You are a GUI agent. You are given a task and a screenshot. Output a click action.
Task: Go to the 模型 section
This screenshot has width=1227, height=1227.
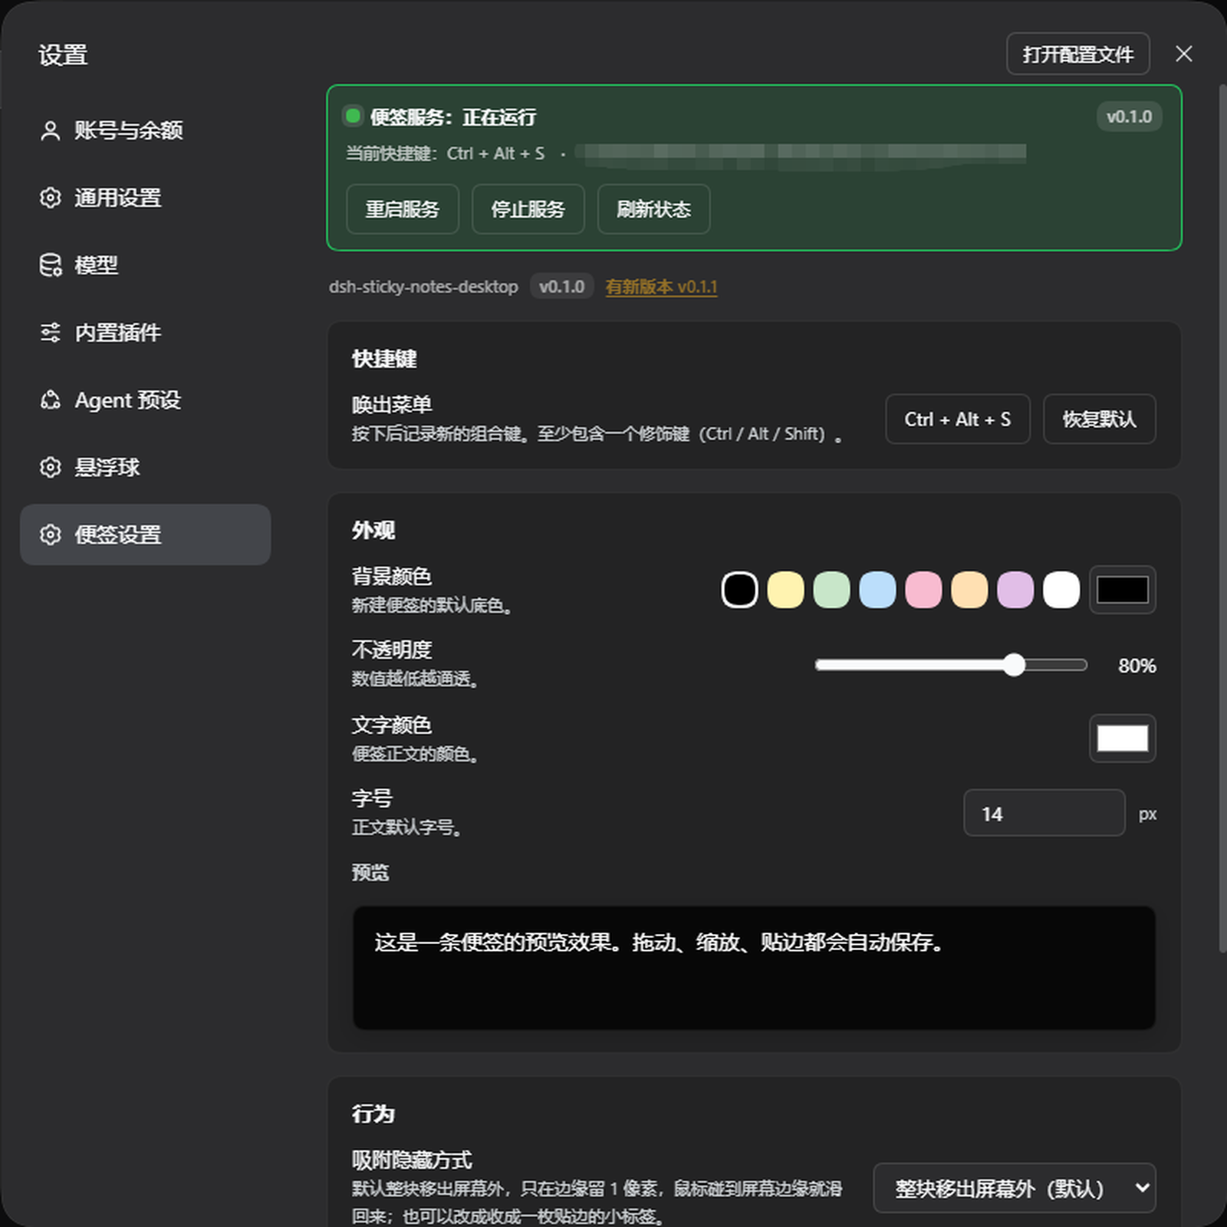coord(145,265)
